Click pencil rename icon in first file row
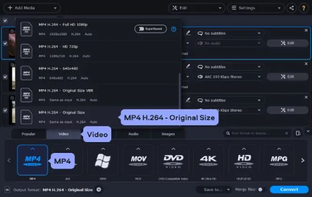 188,33
